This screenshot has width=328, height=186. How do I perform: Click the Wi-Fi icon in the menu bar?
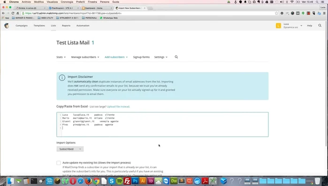[292, 2]
